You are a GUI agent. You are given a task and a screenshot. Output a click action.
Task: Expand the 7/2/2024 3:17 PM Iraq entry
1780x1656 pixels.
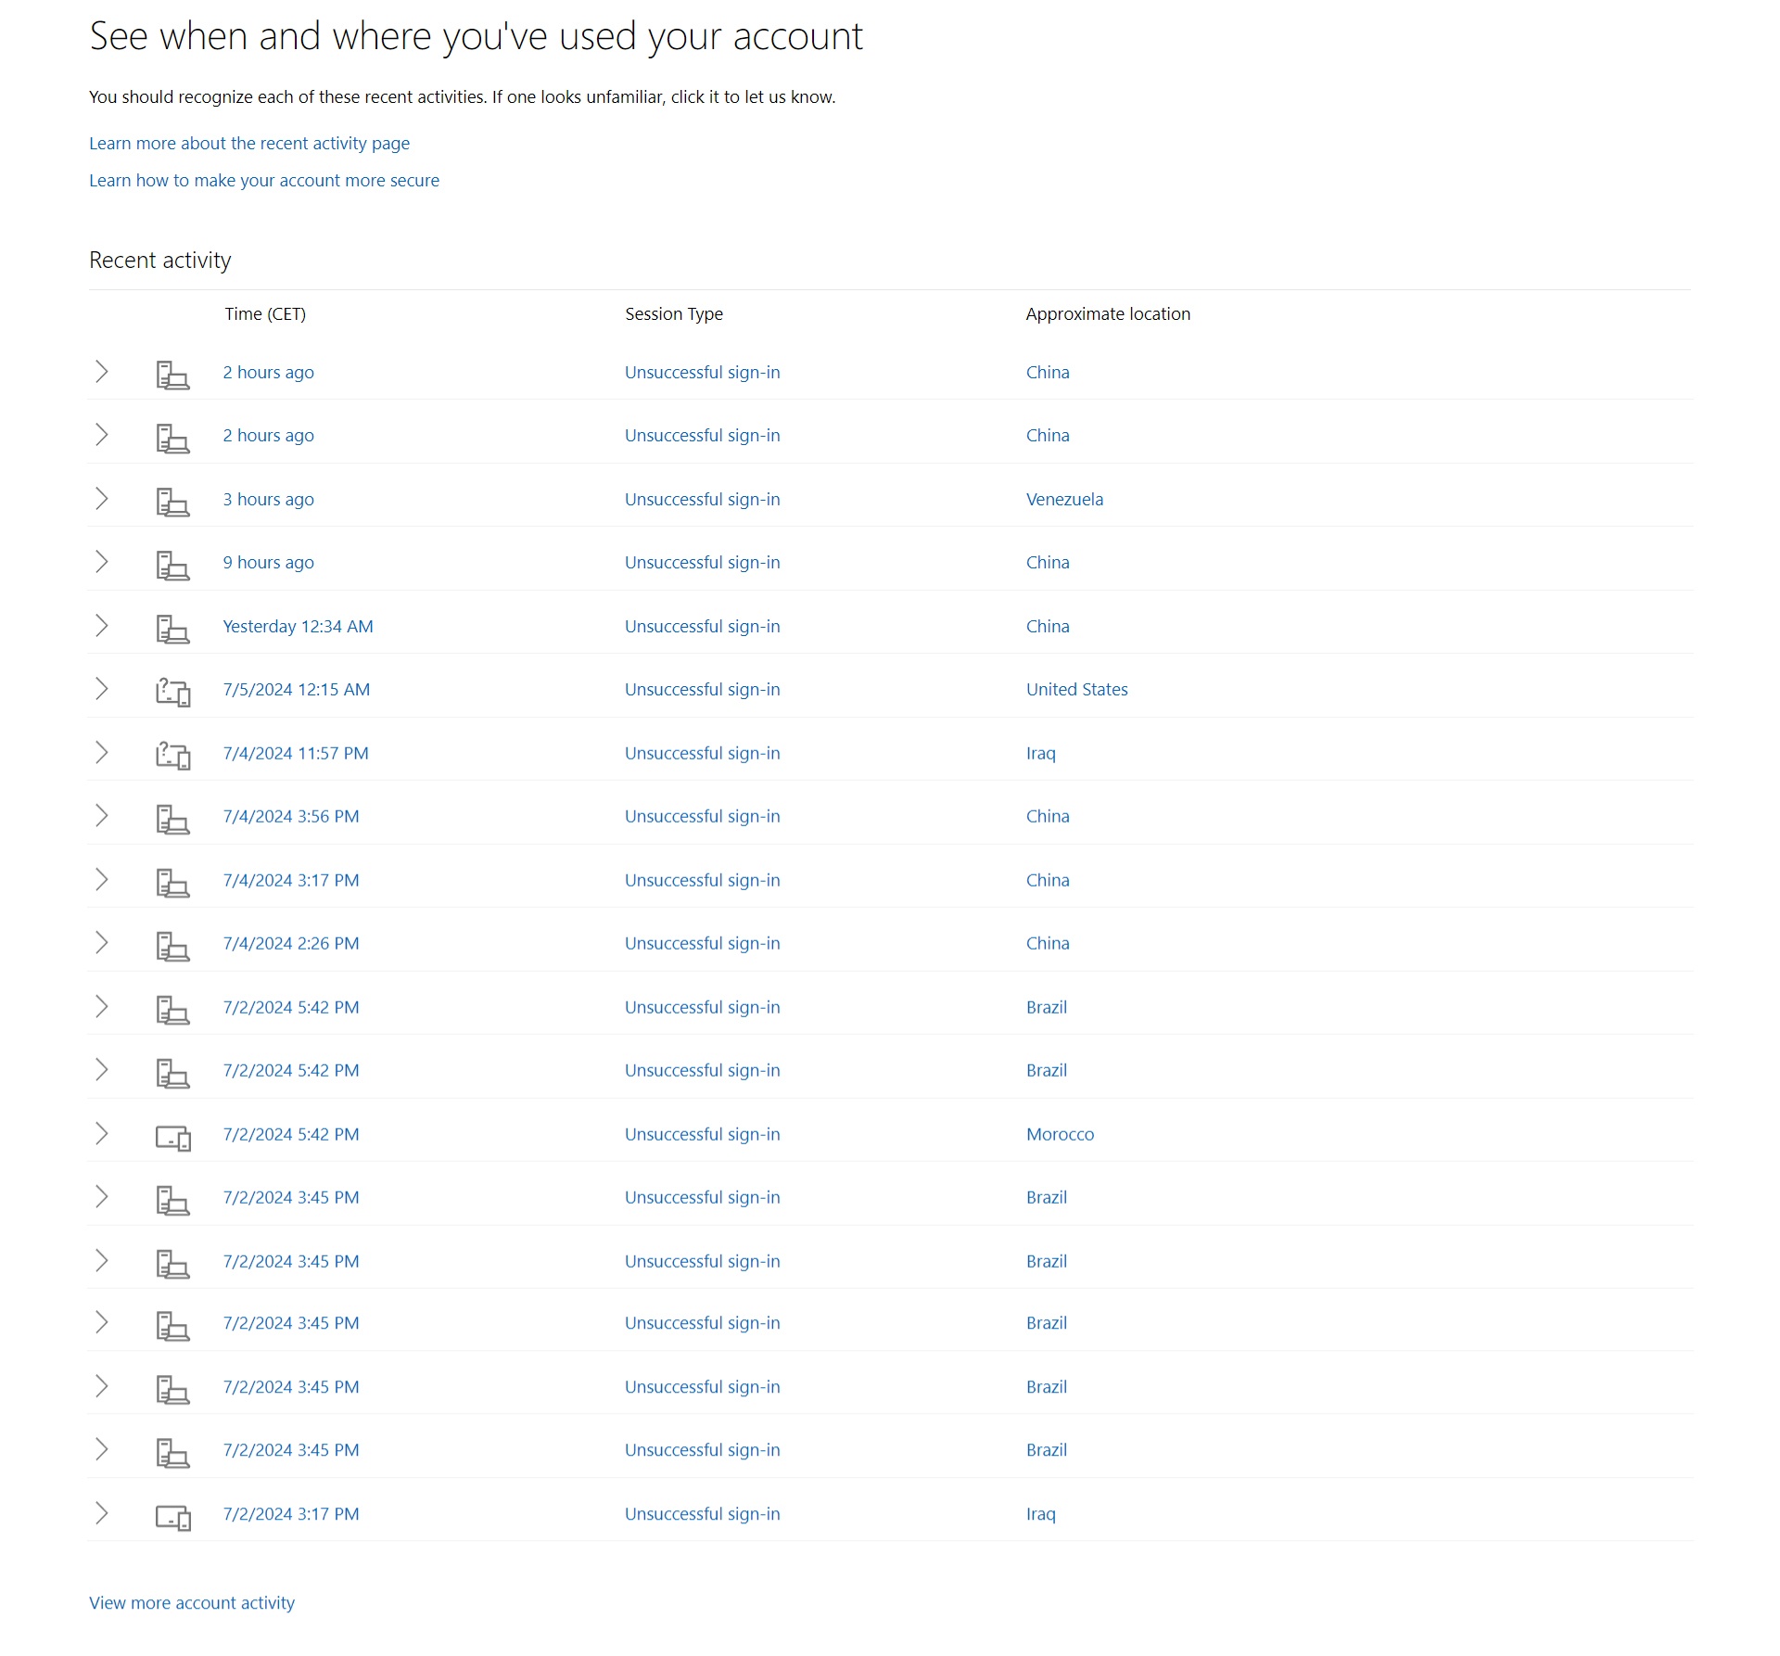point(102,1514)
